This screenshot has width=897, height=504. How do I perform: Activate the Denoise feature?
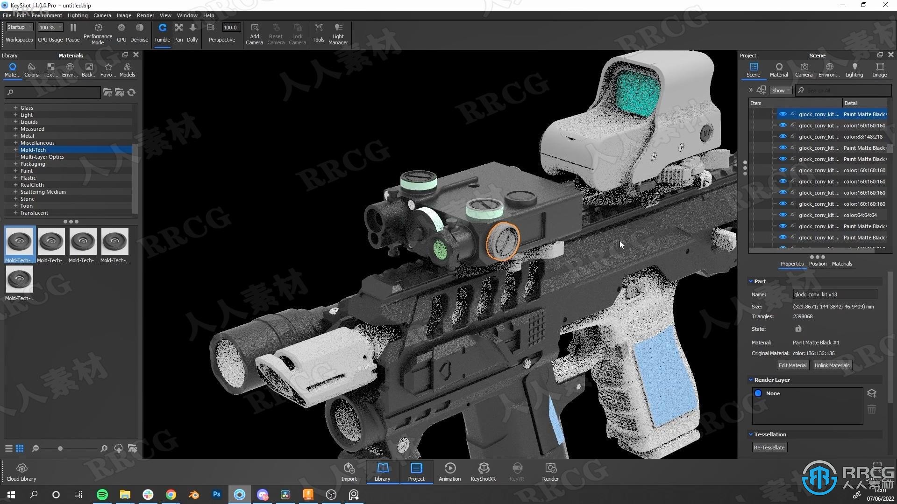139,33
